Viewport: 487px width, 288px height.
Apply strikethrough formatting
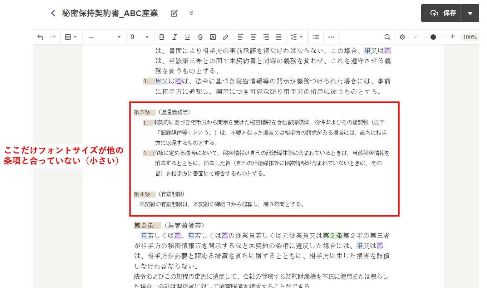click(200, 37)
